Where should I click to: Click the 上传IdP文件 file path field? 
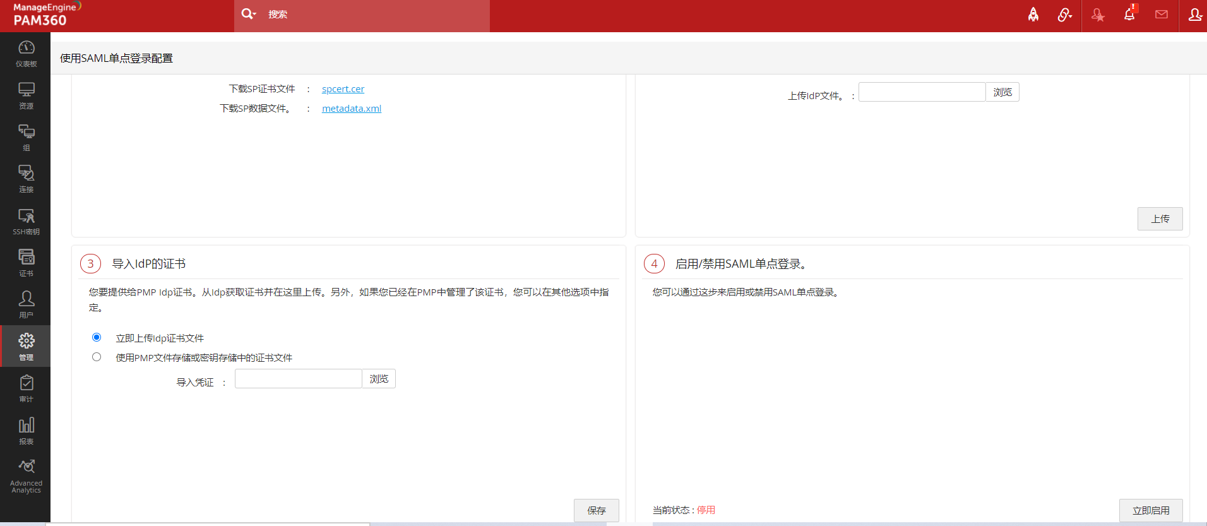[x=922, y=92]
